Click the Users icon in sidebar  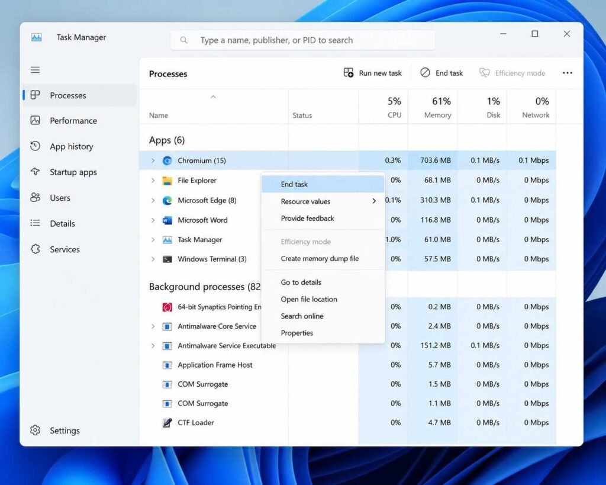35,198
